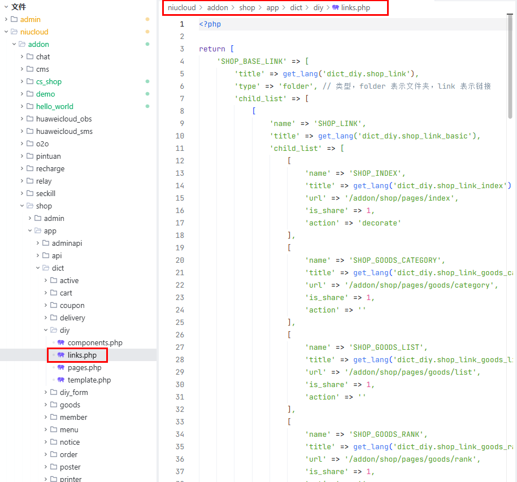Open the diy_form folder
This screenshot has height=482, width=517.
[73, 393]
